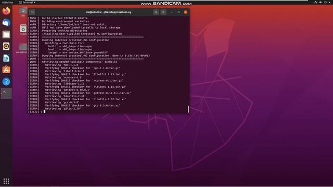
Task: Open the dai home folder desktop icon
Action: [x=23, y=12]
